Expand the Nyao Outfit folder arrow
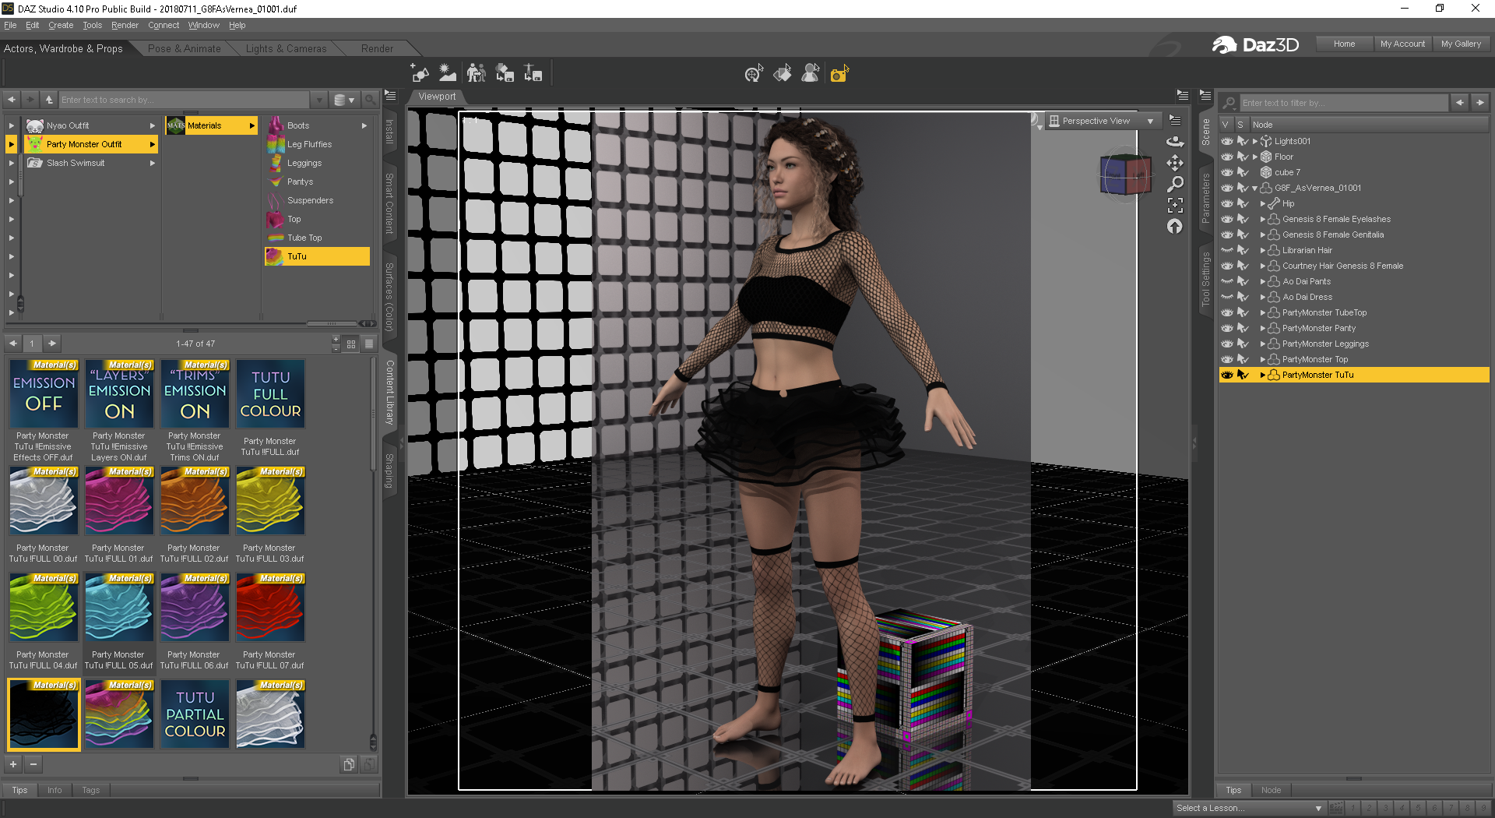 pyautogui.click(x=153, y=125)
